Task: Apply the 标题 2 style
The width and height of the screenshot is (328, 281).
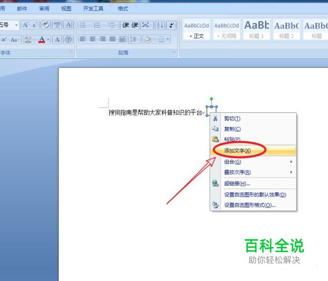Action: (287, 29)
